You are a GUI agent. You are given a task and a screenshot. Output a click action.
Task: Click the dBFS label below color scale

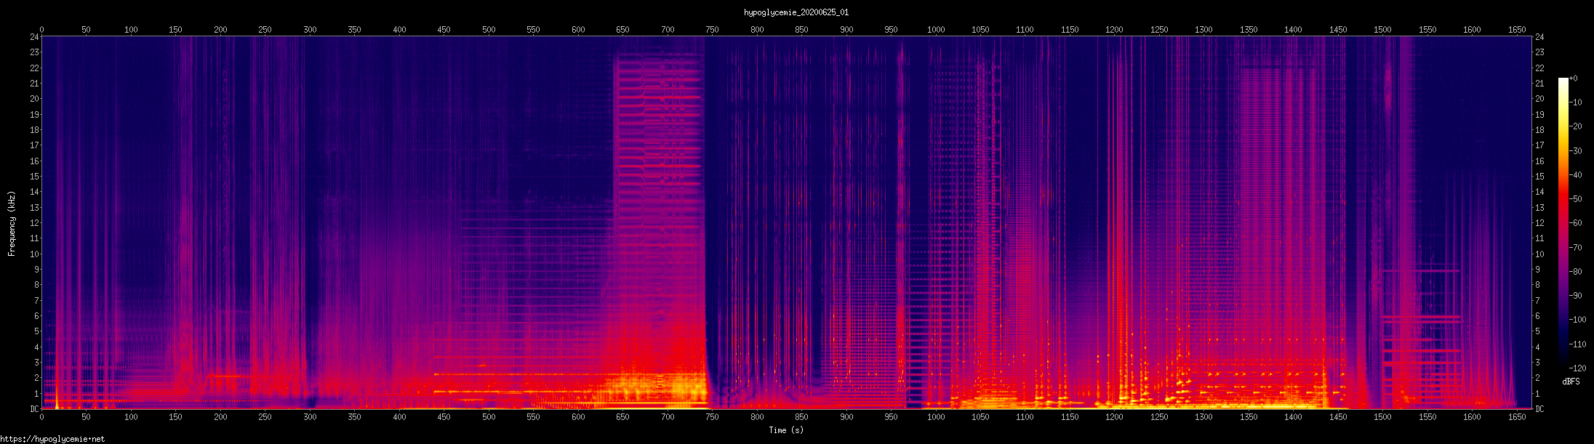[1571, 382]
